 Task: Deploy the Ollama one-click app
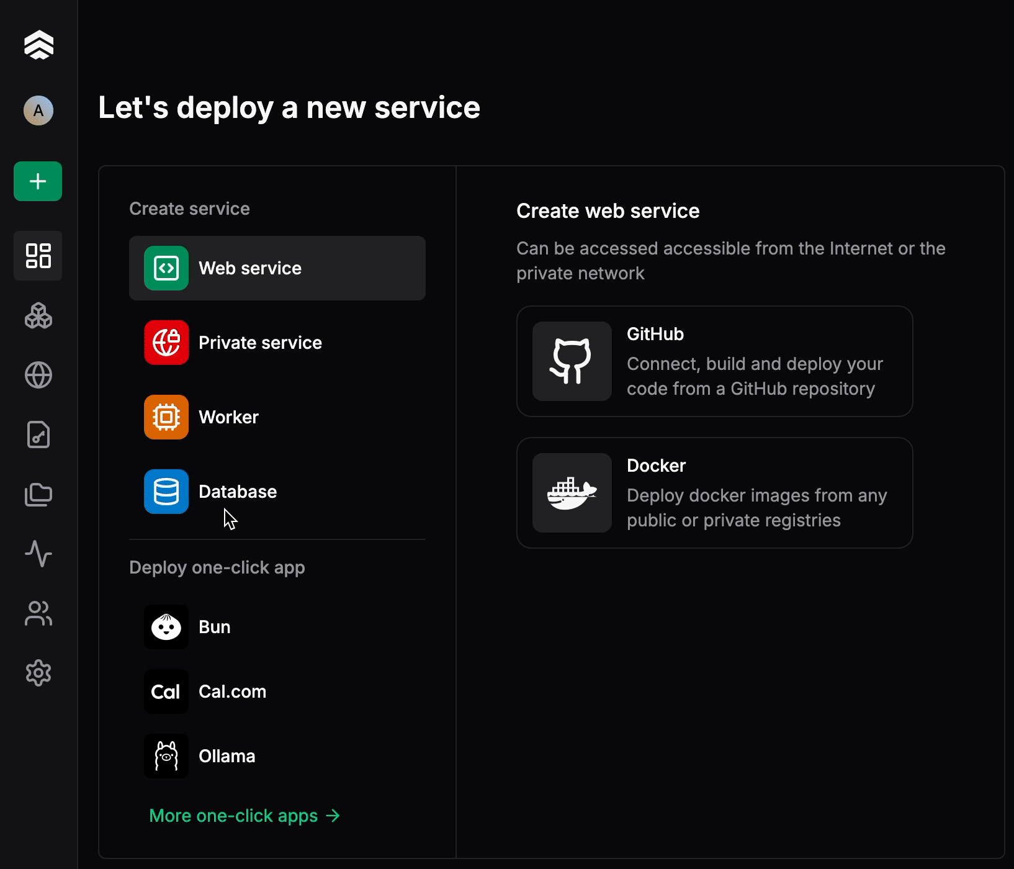pos(277,756)
